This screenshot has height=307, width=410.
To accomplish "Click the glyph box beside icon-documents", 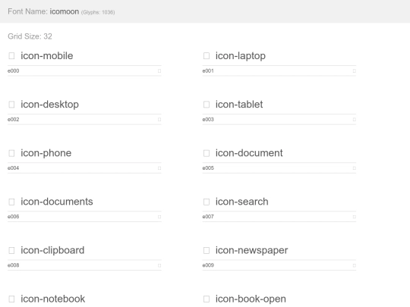I will 11,202.
